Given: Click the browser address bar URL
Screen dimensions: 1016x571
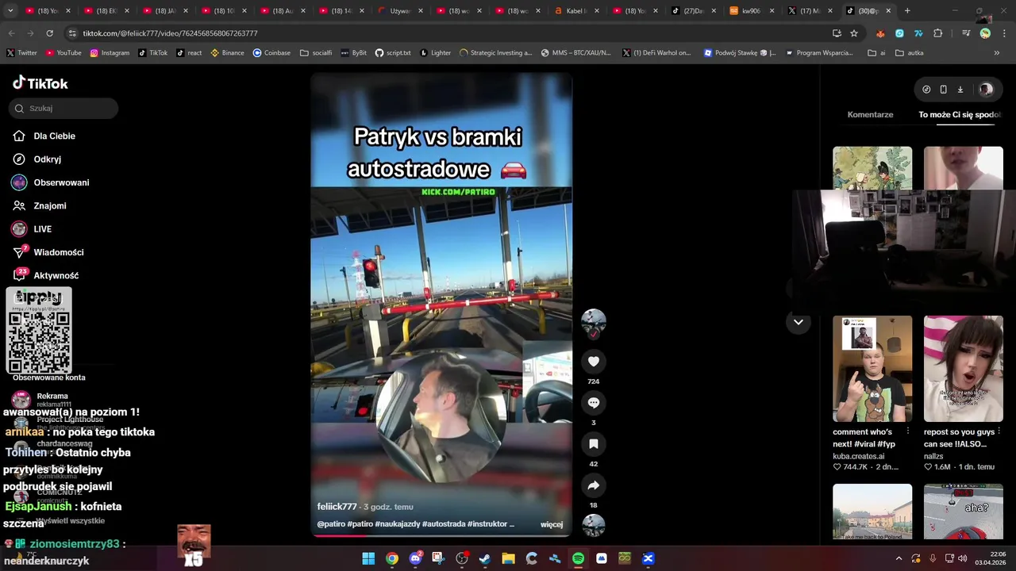Looking at the screenshot, I should pos(170,33).
